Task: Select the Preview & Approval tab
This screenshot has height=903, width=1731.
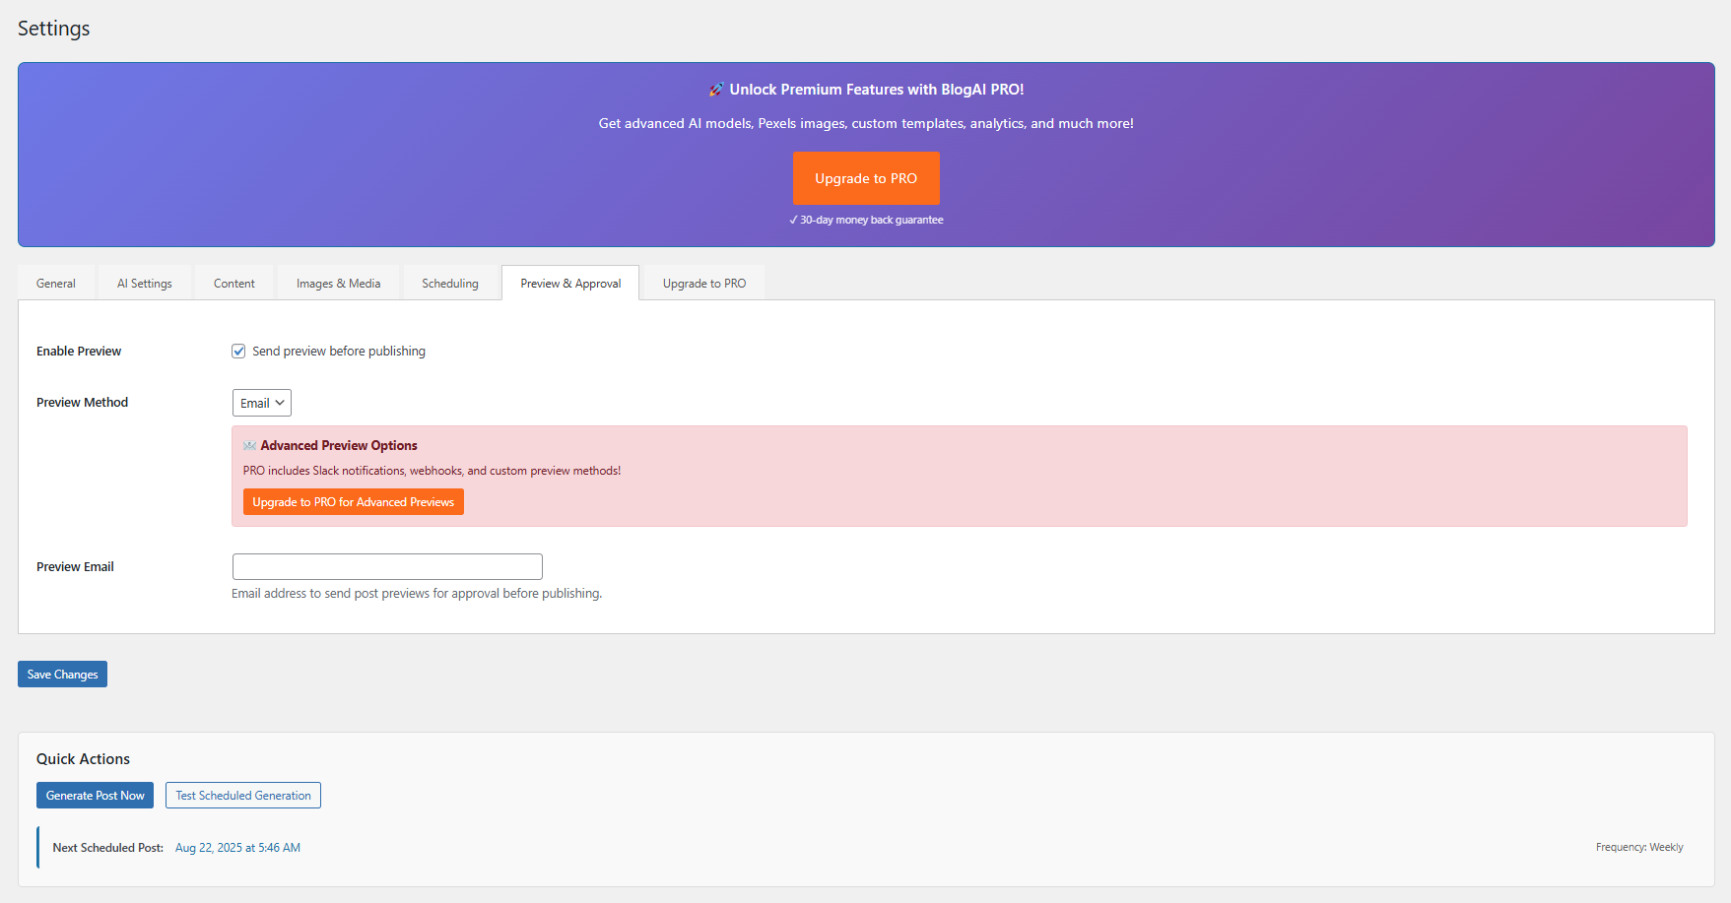Action: tap(570, 283)
